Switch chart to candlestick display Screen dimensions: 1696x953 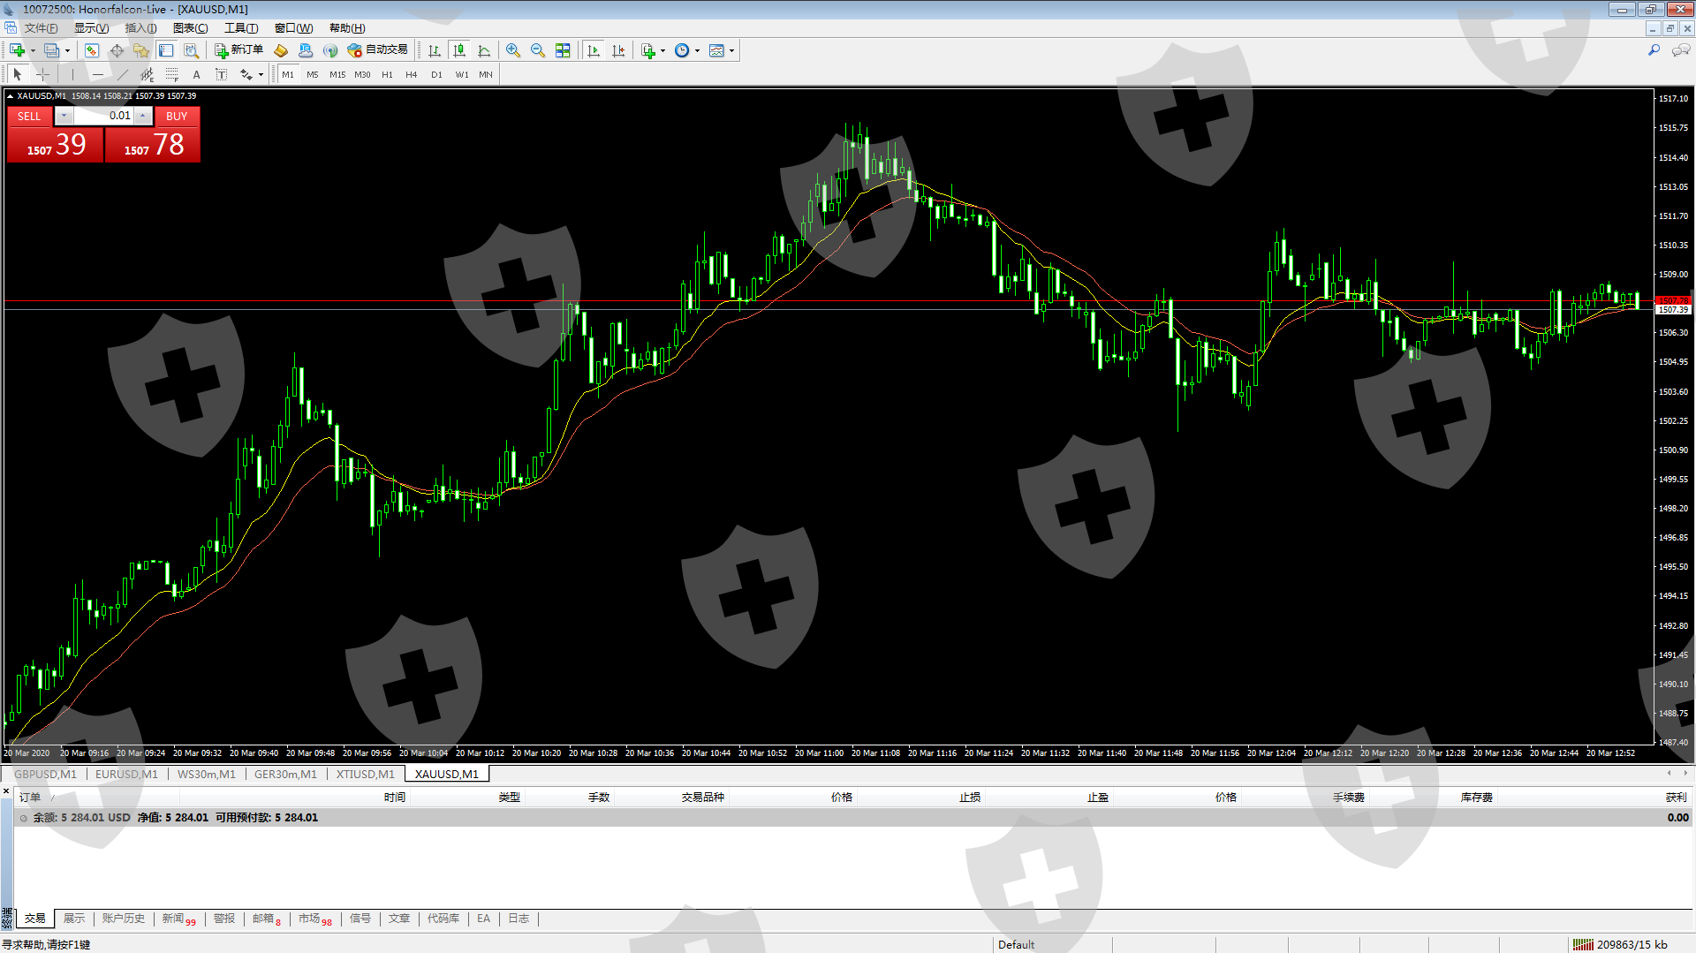(458, 50)
